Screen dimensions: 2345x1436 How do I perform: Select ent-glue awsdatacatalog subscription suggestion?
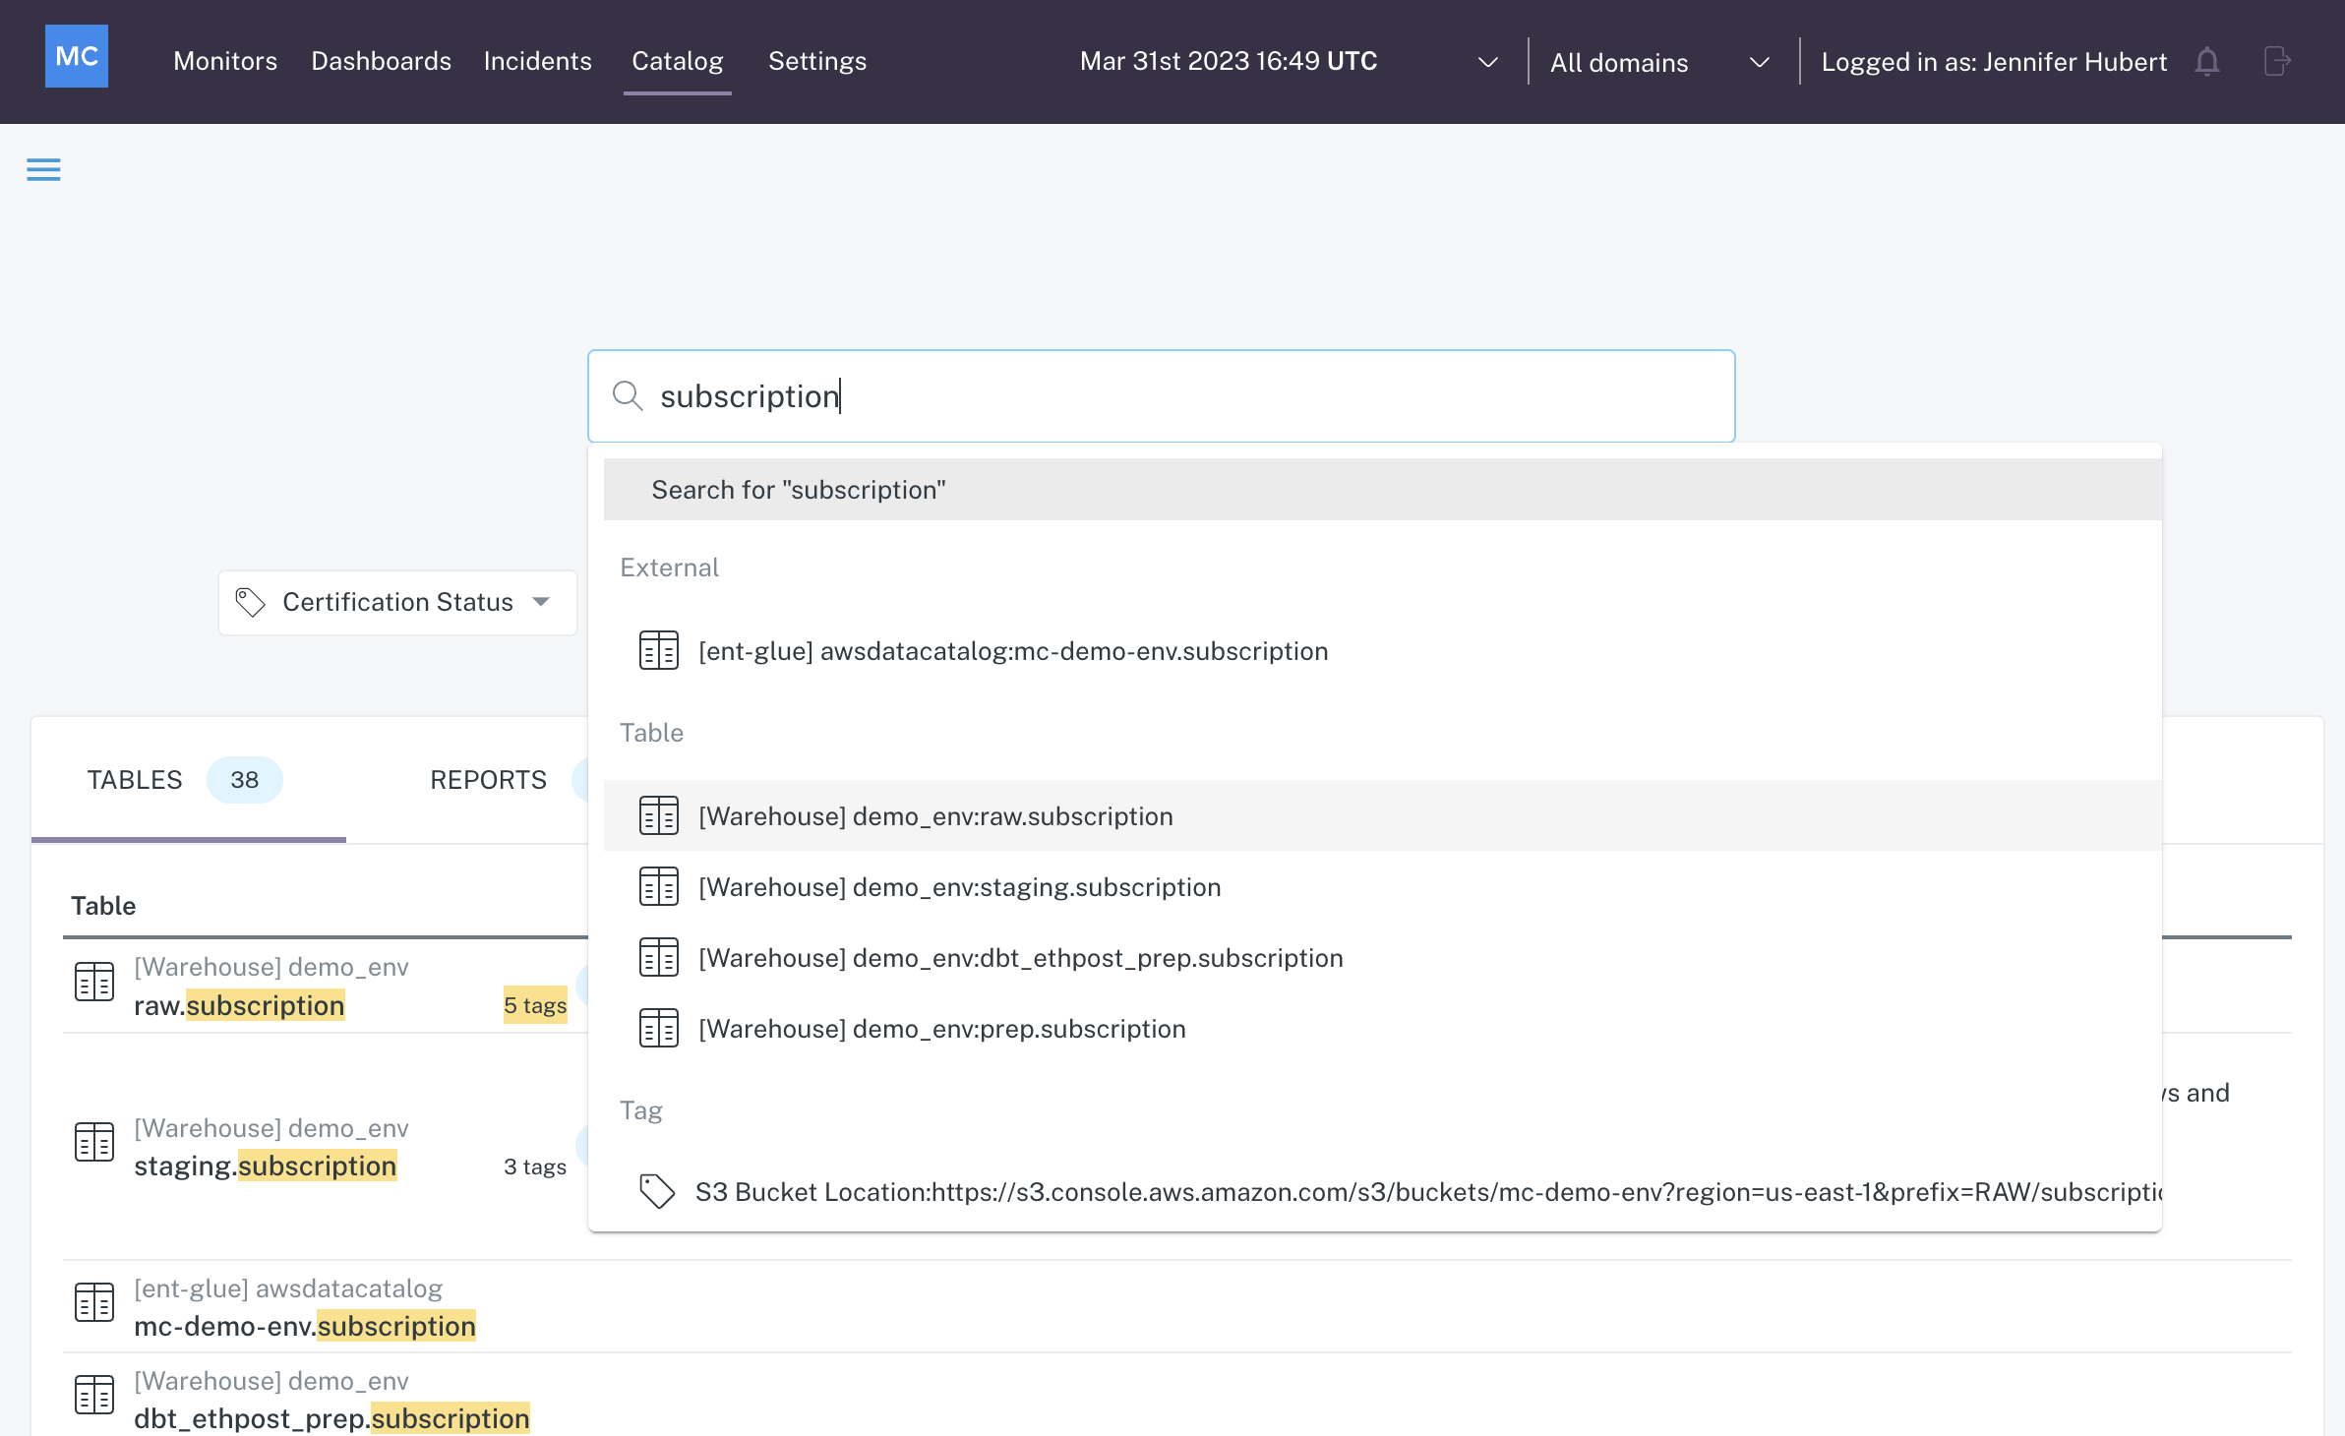1012,651
